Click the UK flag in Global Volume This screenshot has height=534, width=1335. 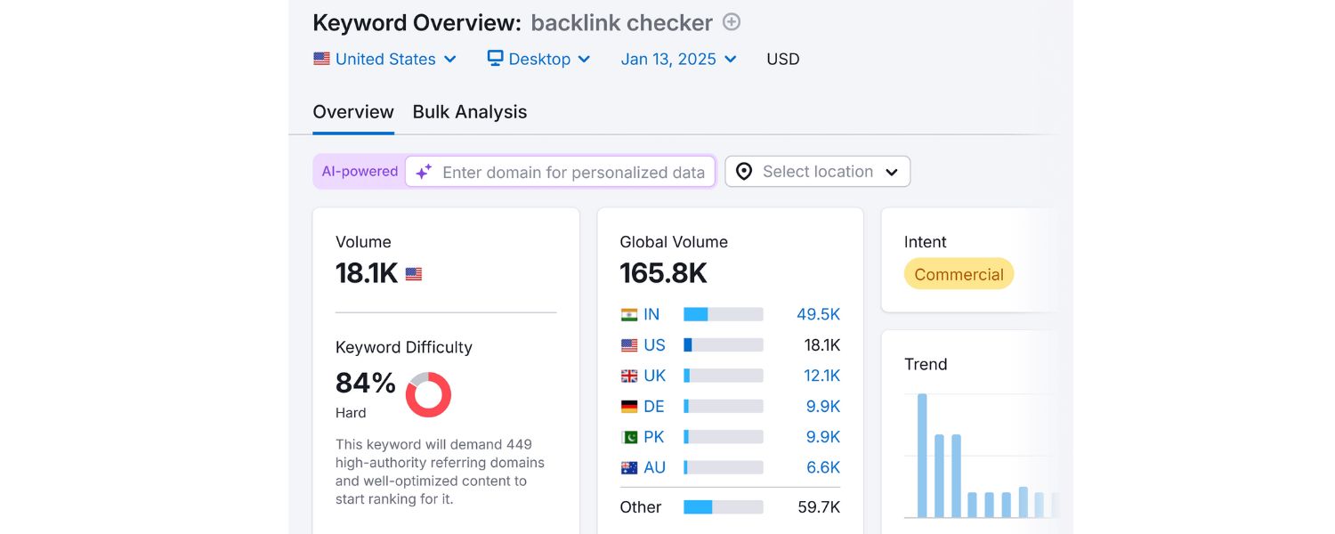[x=627, y=376]
